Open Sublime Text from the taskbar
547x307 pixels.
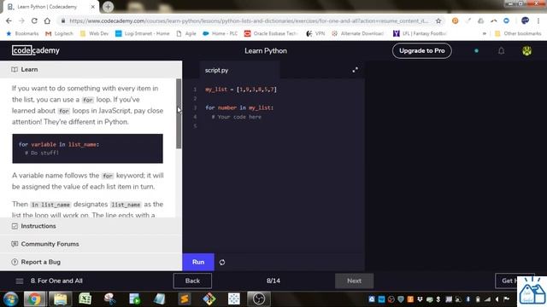coord(185,299)
